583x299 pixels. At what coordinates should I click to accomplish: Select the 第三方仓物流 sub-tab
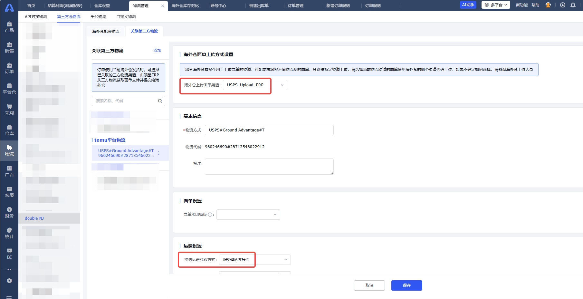pyautogui.click(x=69, y=17)
